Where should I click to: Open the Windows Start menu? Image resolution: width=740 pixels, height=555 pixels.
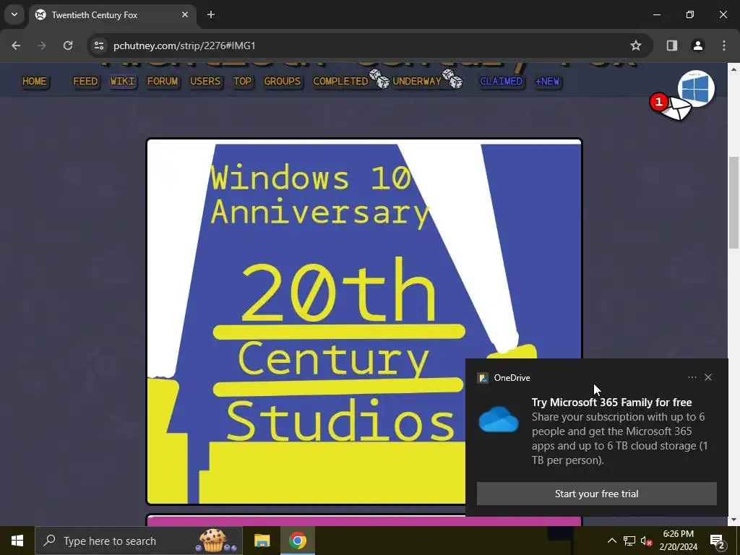point(17,541)
